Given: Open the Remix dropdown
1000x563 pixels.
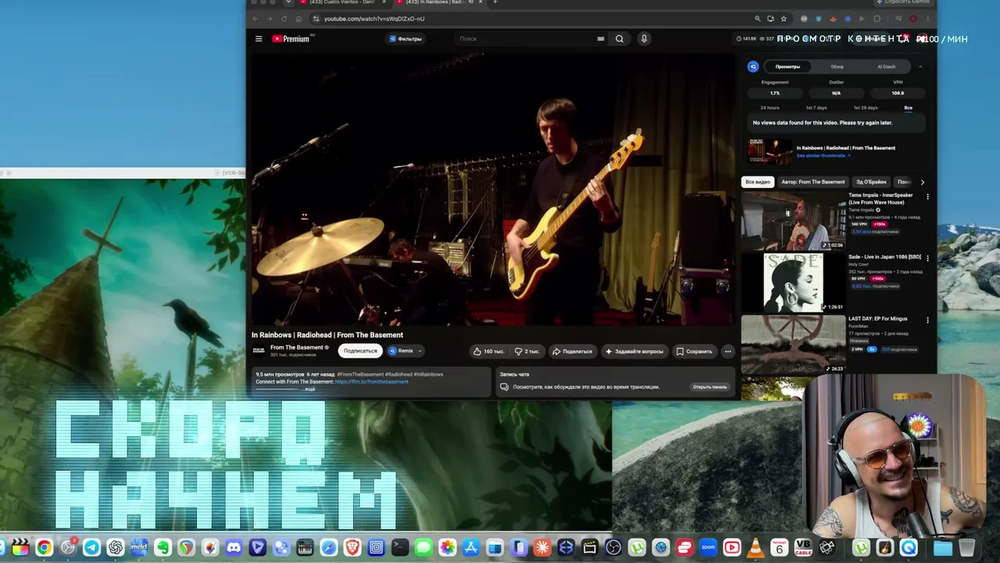Looking at the screenshot, I should click(x=405, y=351).
